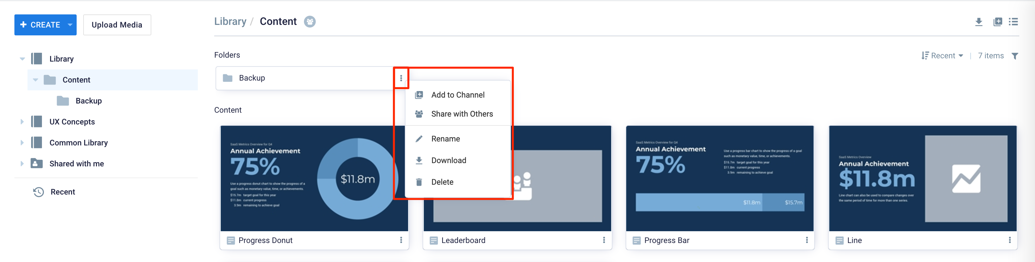Screen dimensions: 1035x262
Task: Open Progress Bar thumbnail
Action: (x=720, y=178)
